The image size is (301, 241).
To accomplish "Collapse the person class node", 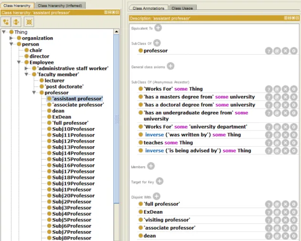I will coord(11,44).
